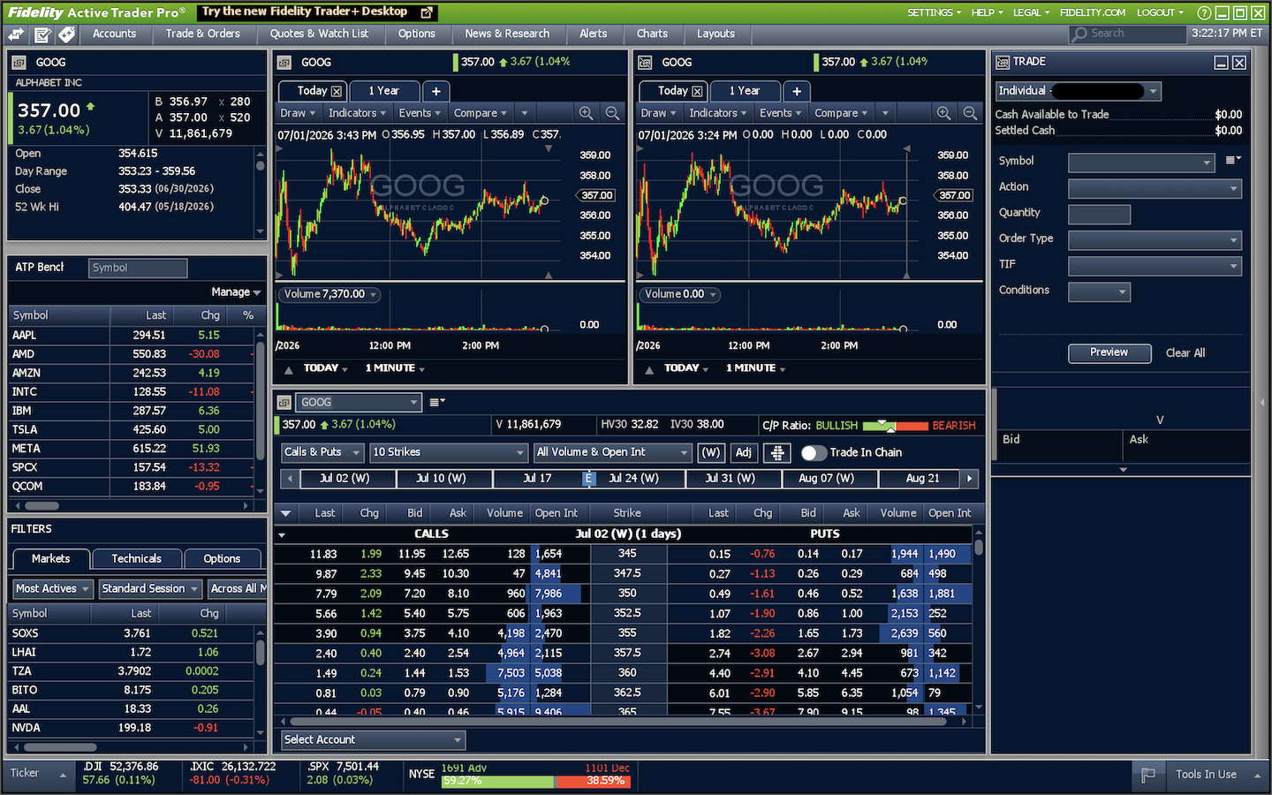
Task: Toggle the (W) weeklies button
Action: 711,452
